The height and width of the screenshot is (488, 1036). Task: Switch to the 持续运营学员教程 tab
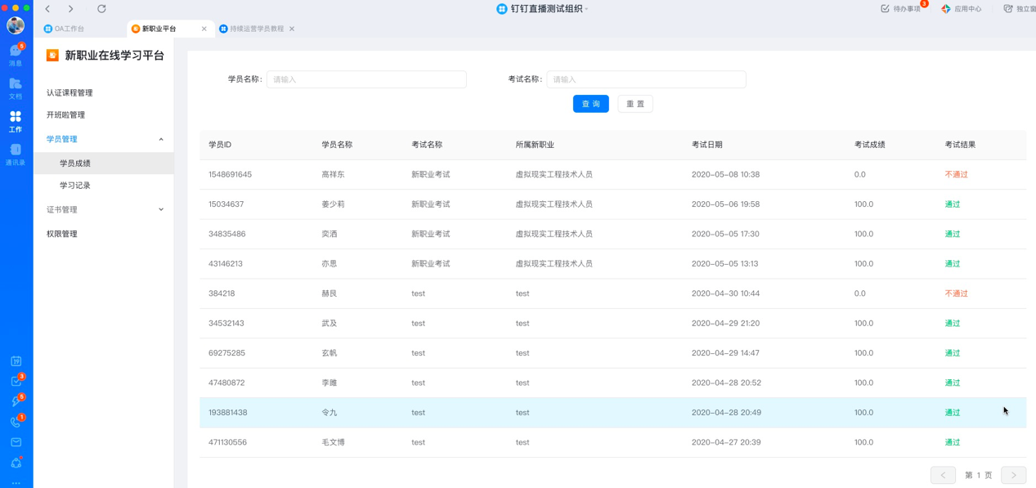[252, 29]
